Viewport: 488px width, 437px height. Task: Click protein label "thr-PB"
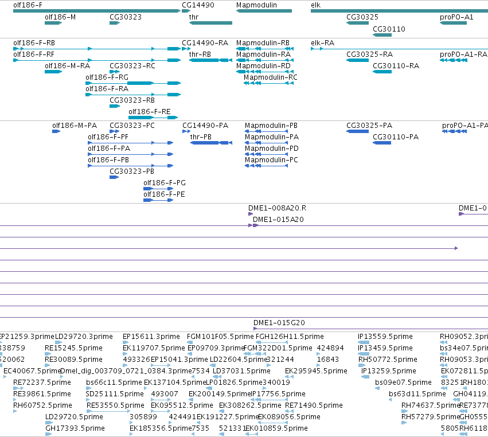tap(201, 137)
